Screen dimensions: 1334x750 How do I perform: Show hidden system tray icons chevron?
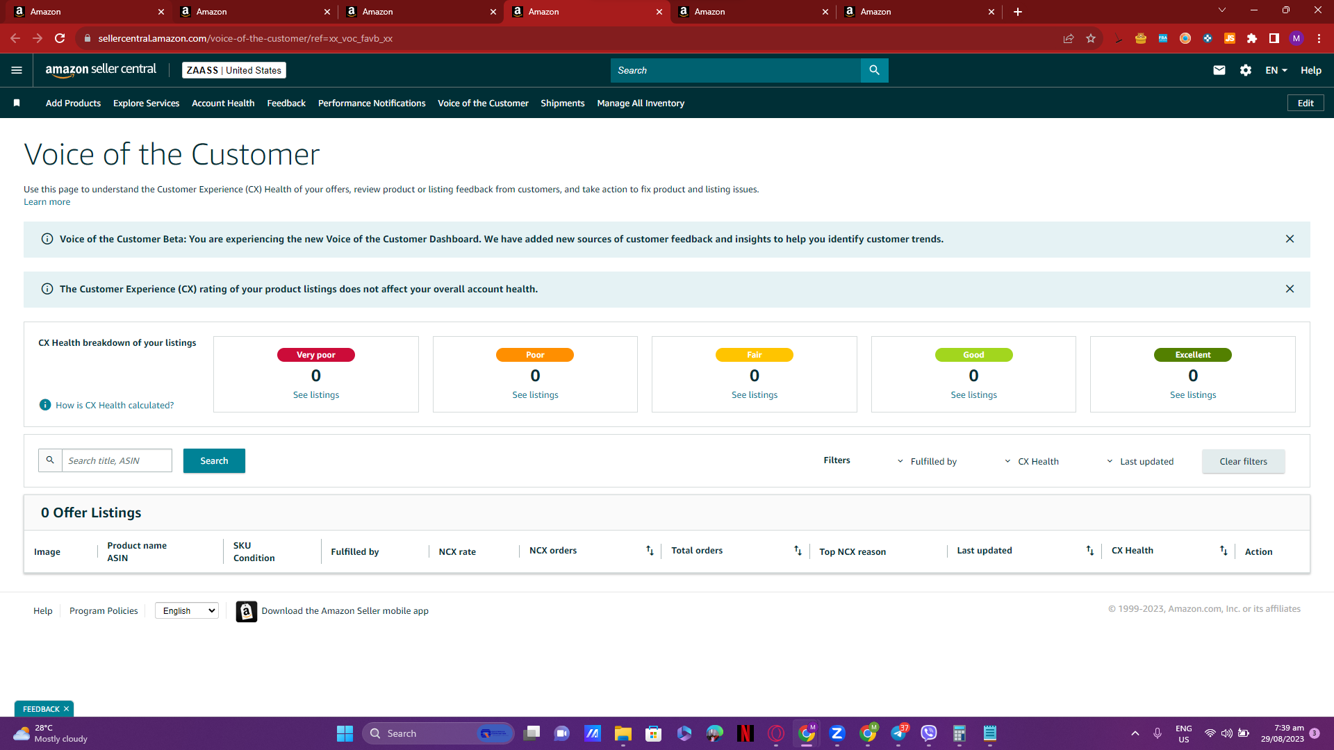(x=1135, y=733)
